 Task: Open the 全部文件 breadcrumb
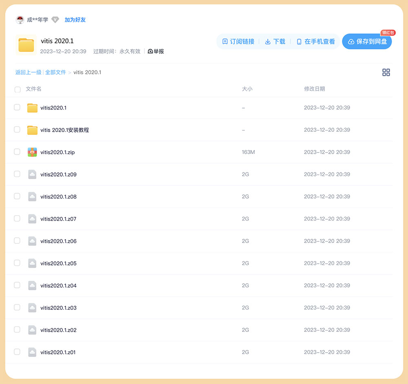pos(56,72)
